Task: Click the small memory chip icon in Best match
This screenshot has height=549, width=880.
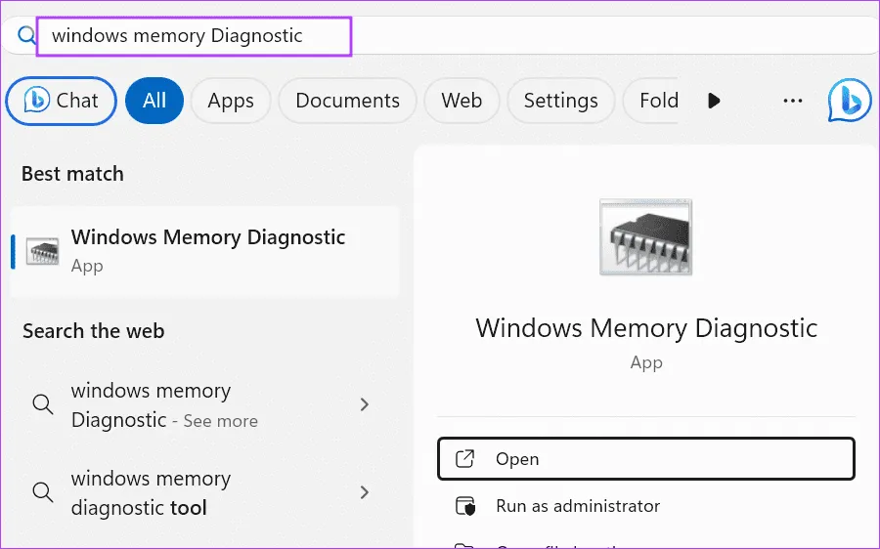Action: [43, 251]
